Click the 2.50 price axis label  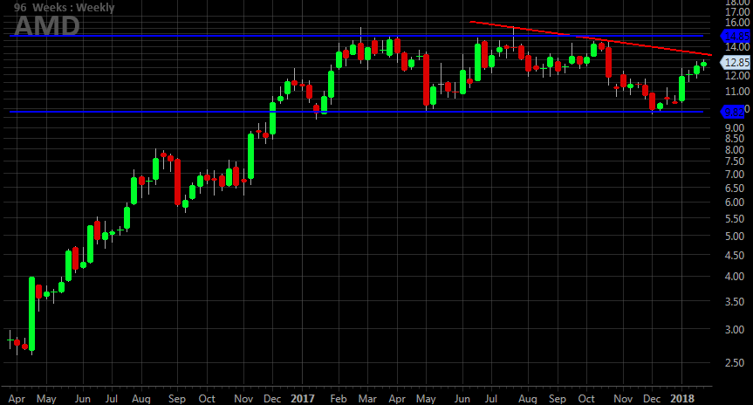(735, 363)
